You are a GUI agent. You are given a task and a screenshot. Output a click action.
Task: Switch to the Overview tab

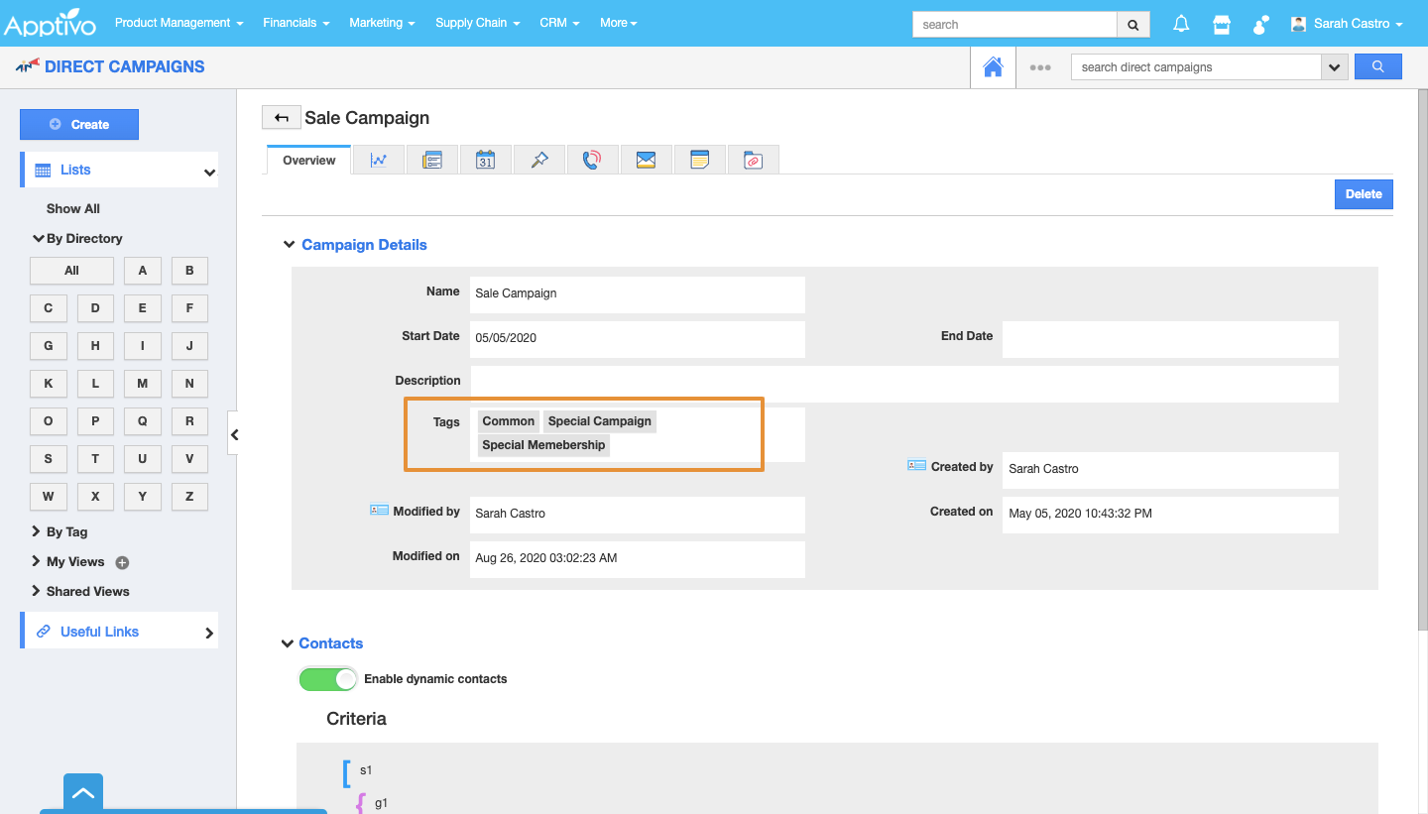pos(308,161)
